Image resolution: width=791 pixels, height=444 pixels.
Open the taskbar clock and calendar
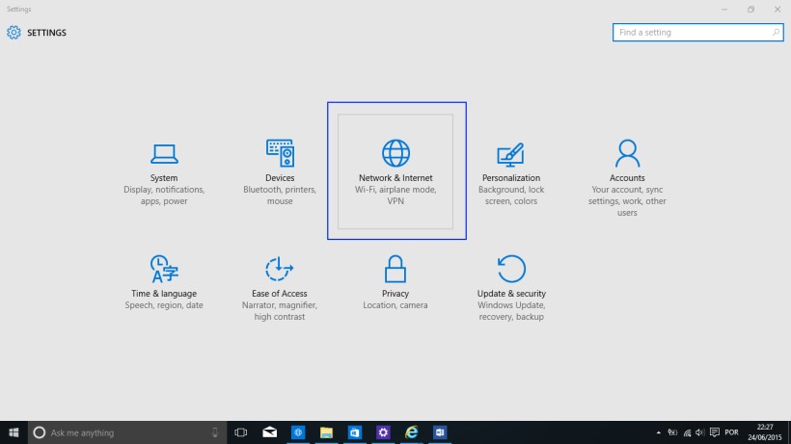point(766,432)
